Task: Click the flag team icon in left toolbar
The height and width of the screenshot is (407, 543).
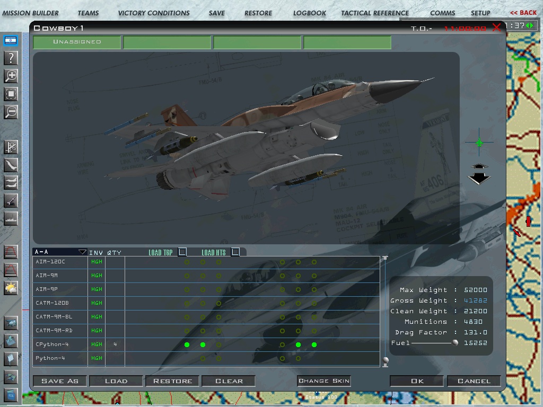Action: 11,40
